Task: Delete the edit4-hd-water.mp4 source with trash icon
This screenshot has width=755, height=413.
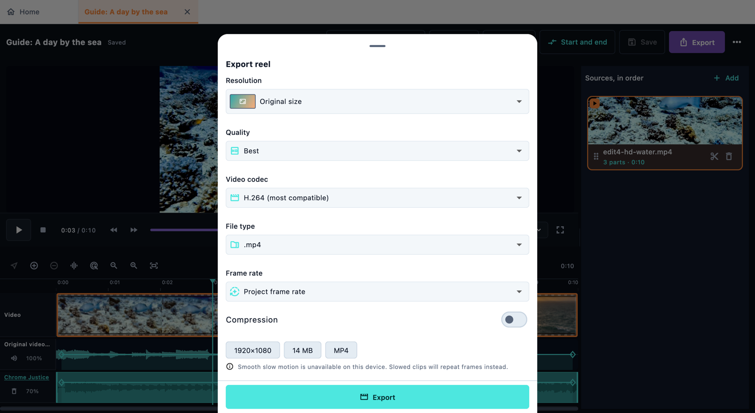Action: (x=729, y=156)
